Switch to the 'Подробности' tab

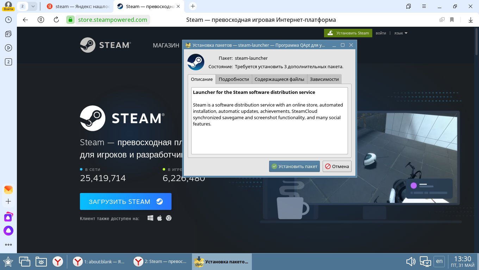234,79
